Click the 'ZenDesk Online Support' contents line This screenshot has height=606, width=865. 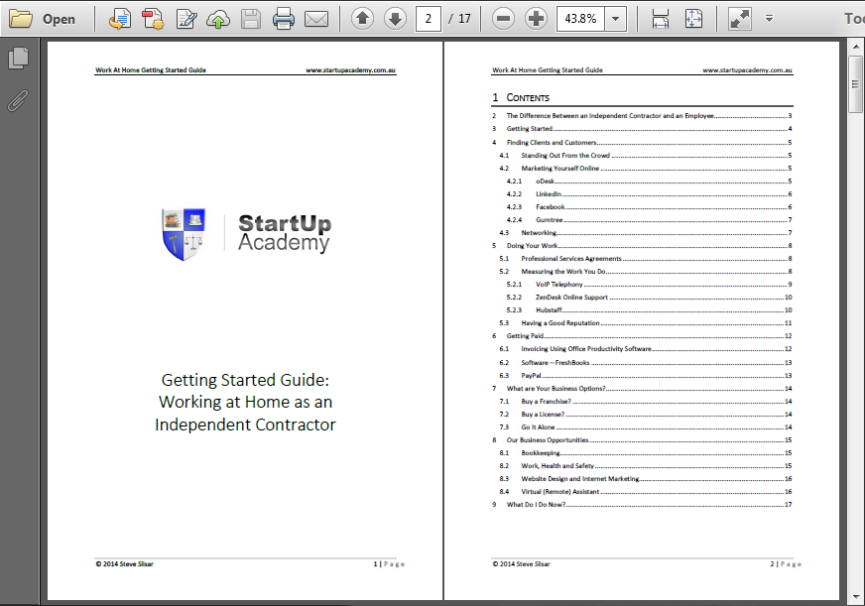(650, 298)
